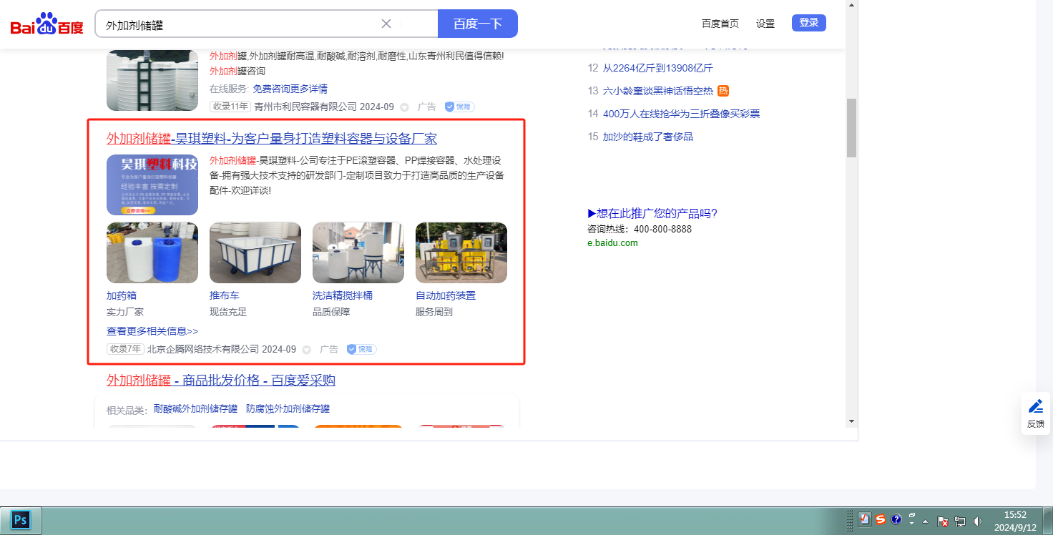The height and width of the screenshot is (535, 1053).
Task: Click the 收录11年 badge
Action: coord(230,107)
